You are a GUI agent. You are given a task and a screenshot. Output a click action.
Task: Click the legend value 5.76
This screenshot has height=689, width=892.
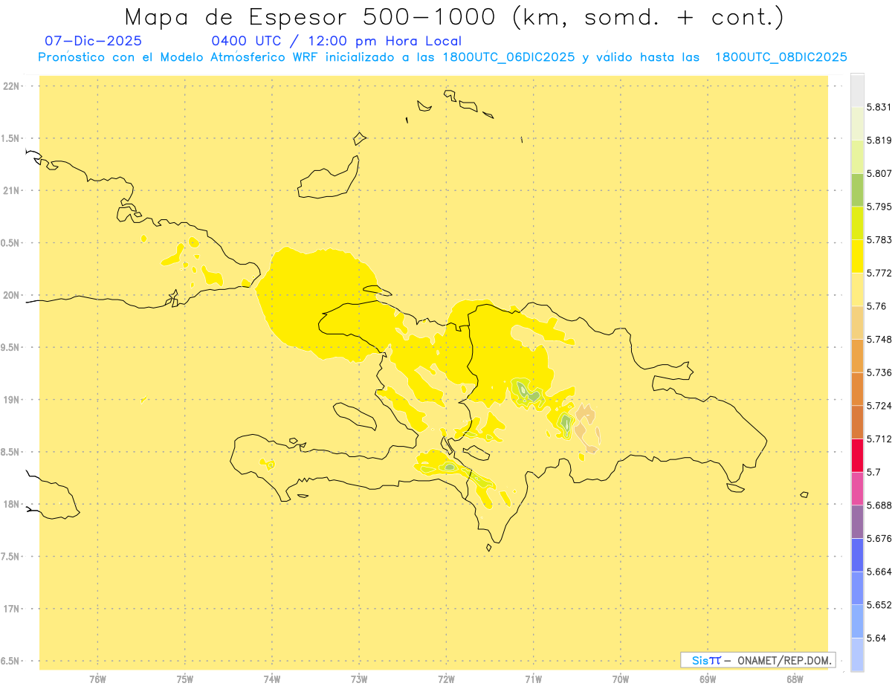click(x=876, y=306)
